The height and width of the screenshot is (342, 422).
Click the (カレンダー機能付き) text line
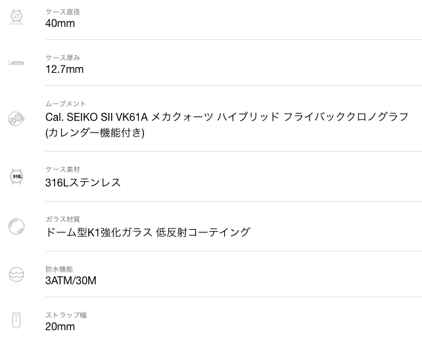(95, 133)
